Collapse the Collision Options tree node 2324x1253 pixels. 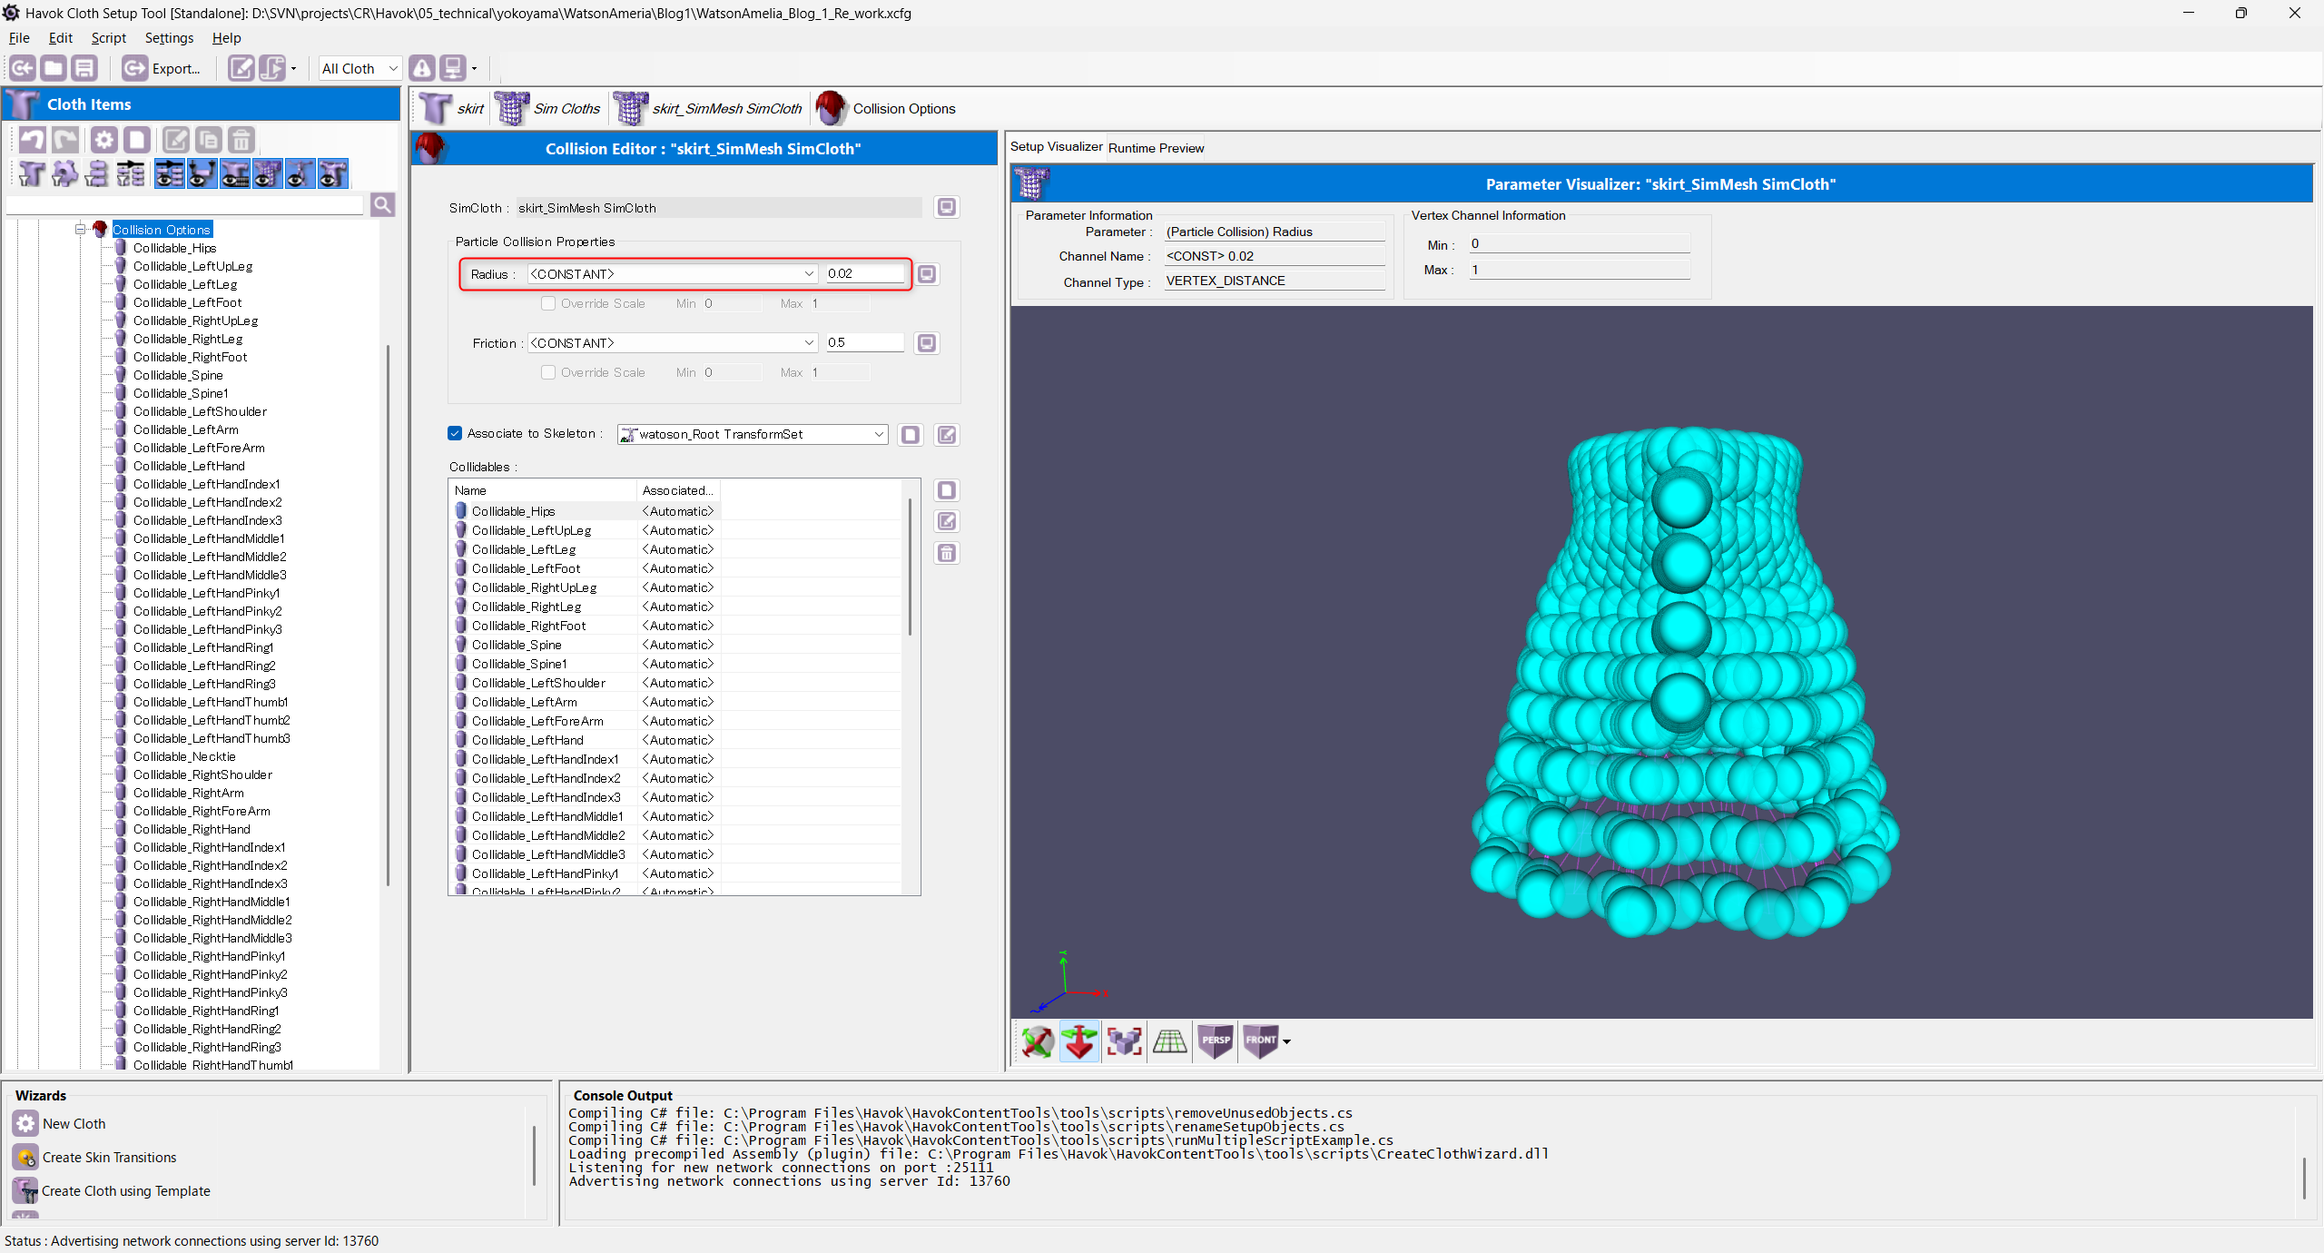pyautogui.click(x=81, y=230)
